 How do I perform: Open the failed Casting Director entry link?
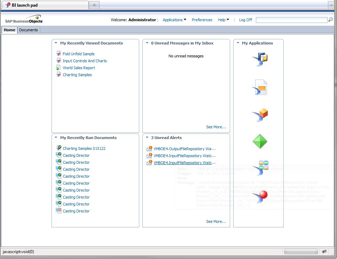76,211
